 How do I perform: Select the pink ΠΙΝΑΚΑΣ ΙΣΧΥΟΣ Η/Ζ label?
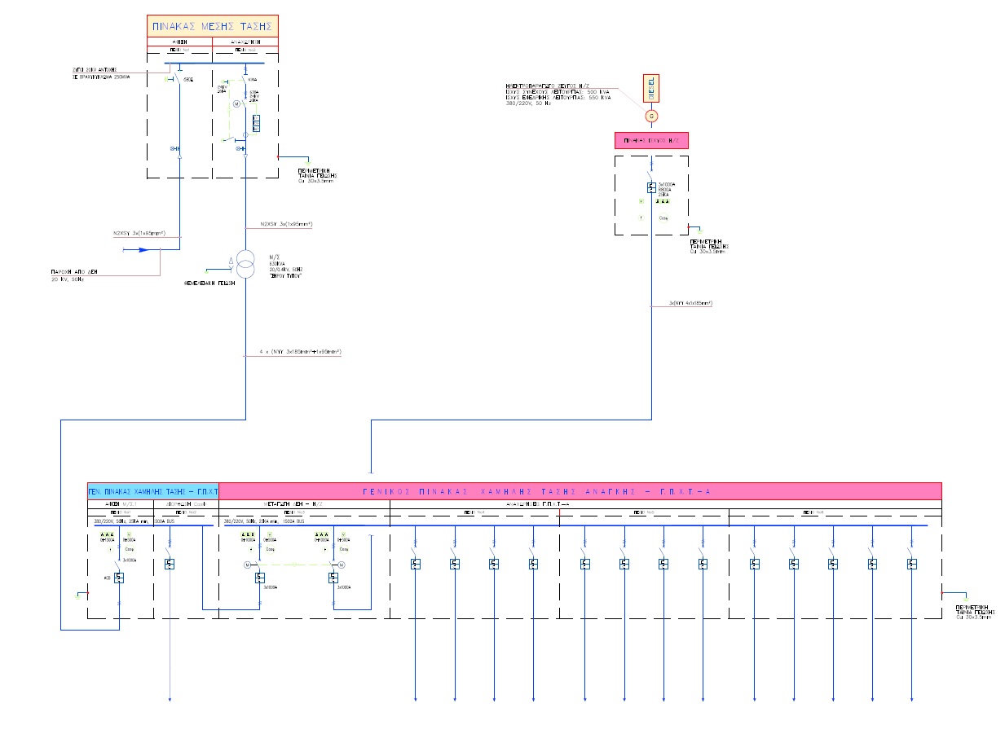[651, 141]
